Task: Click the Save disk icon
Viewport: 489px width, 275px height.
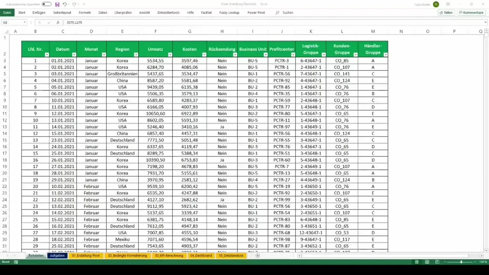Action: click(x=57, y=4)
